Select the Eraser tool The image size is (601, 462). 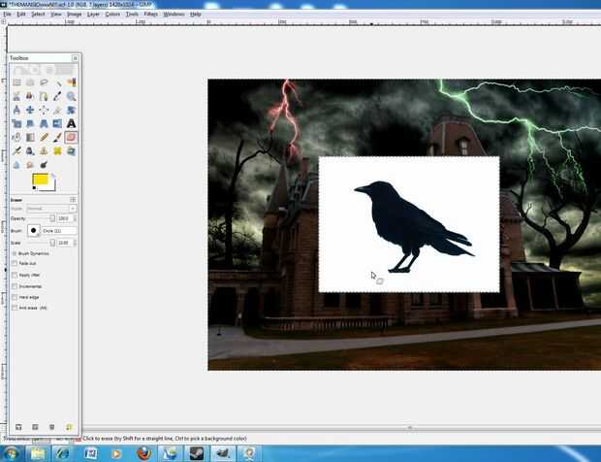(x=72, y=138)
